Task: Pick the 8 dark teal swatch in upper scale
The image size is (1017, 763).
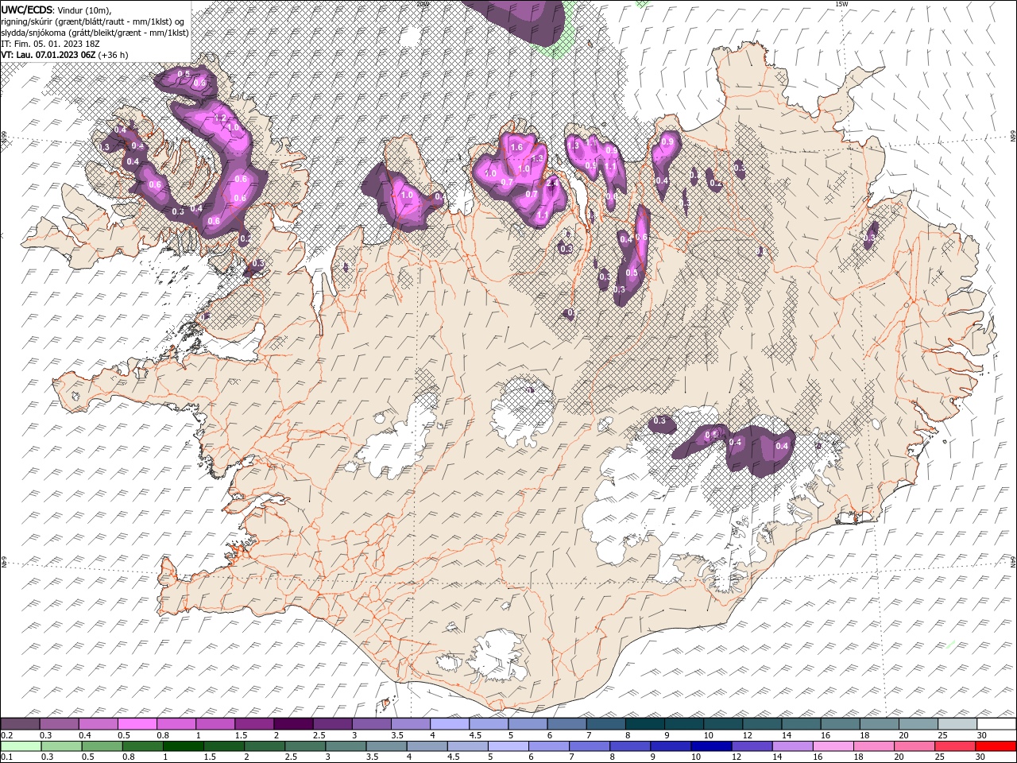Action: pos(645,724)
